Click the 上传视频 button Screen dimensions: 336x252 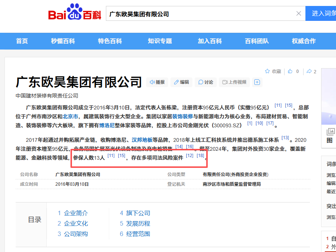click(234, 82)
